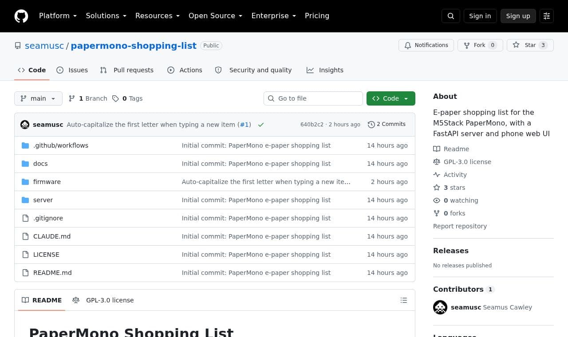Viewport: 568px width, 337px height.
Task: Click the Report repository link
Action: coord(460,226)
